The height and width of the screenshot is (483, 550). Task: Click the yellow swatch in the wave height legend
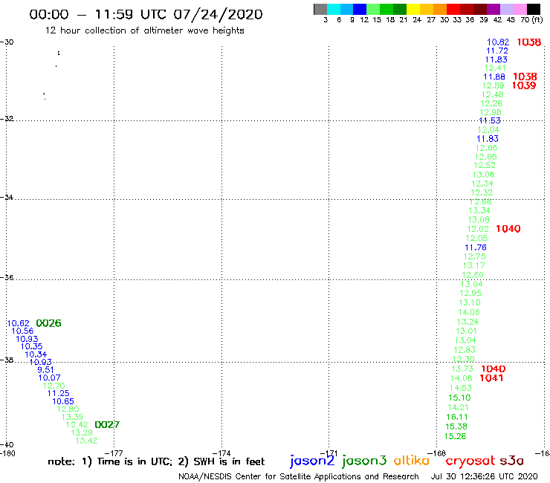(x=412, y=9)
